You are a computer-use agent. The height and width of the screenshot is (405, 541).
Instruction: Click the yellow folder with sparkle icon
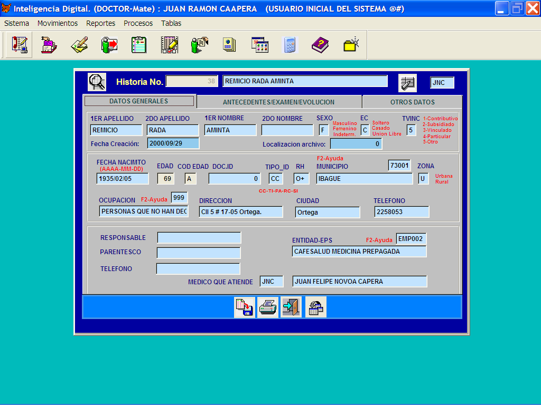coord(351,45)
